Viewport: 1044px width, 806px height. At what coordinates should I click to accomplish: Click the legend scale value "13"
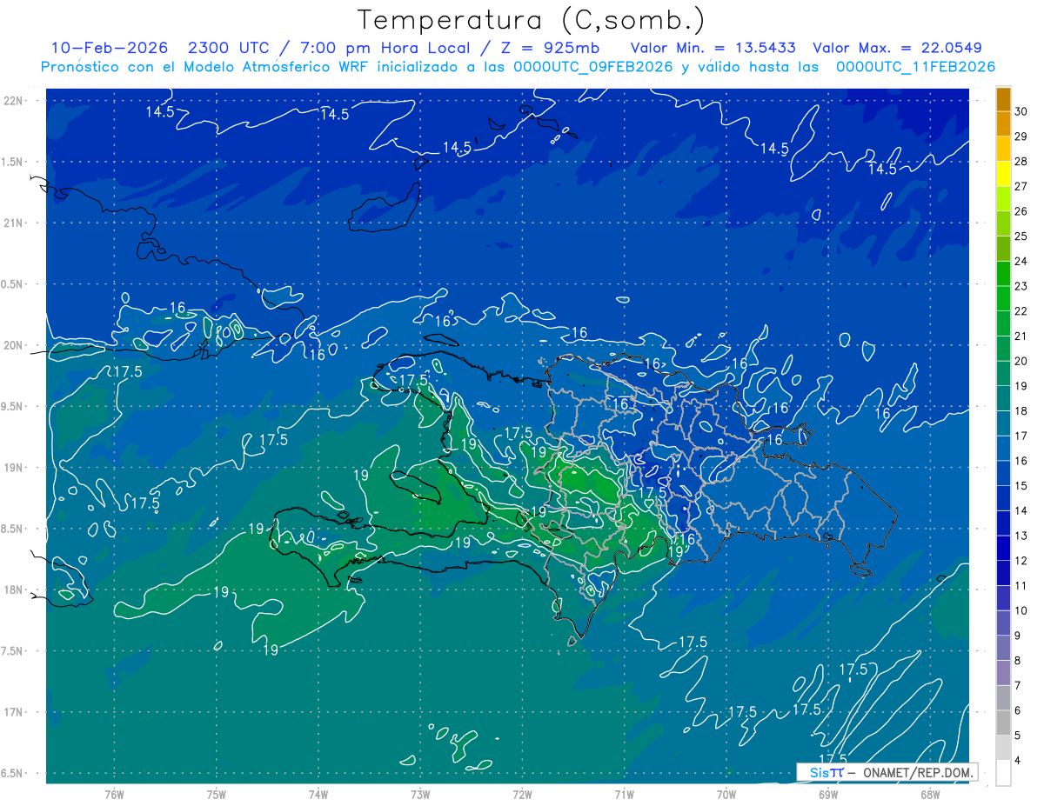pos(1021,536)
